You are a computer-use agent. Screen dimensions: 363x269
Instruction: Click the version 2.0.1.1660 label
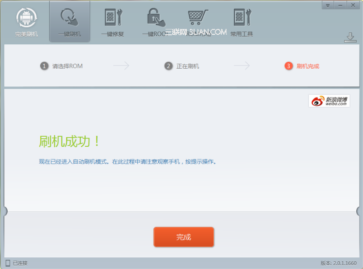tap(338, 263)
